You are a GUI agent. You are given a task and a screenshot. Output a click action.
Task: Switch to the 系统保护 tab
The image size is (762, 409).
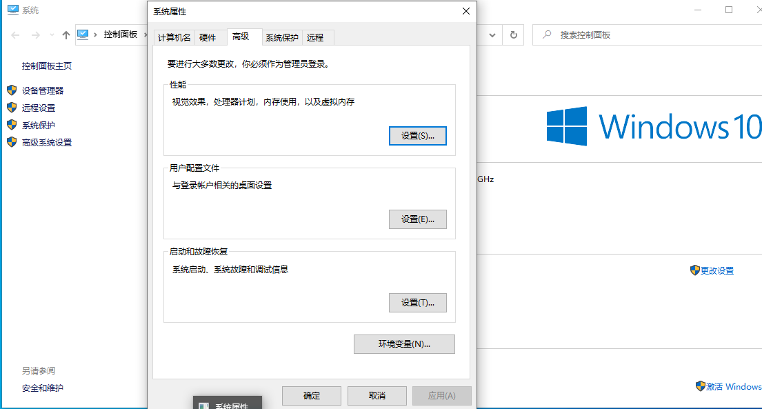coord(282,37)
